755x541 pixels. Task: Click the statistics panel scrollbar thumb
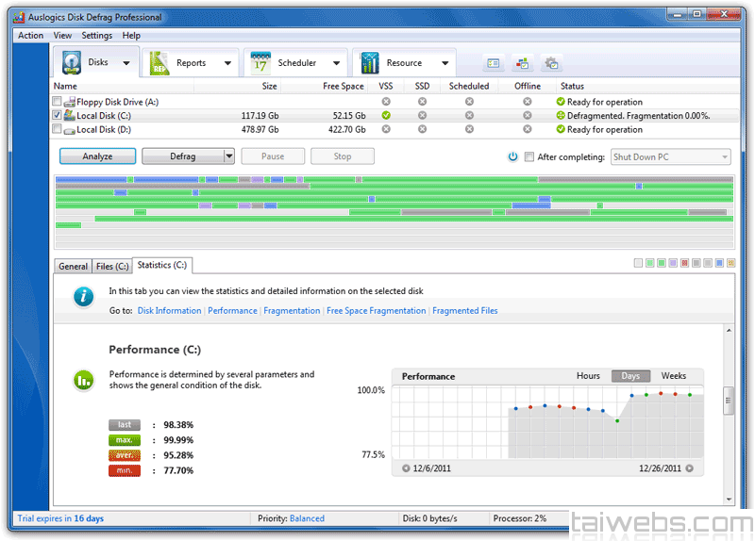[x=729, y=401]
